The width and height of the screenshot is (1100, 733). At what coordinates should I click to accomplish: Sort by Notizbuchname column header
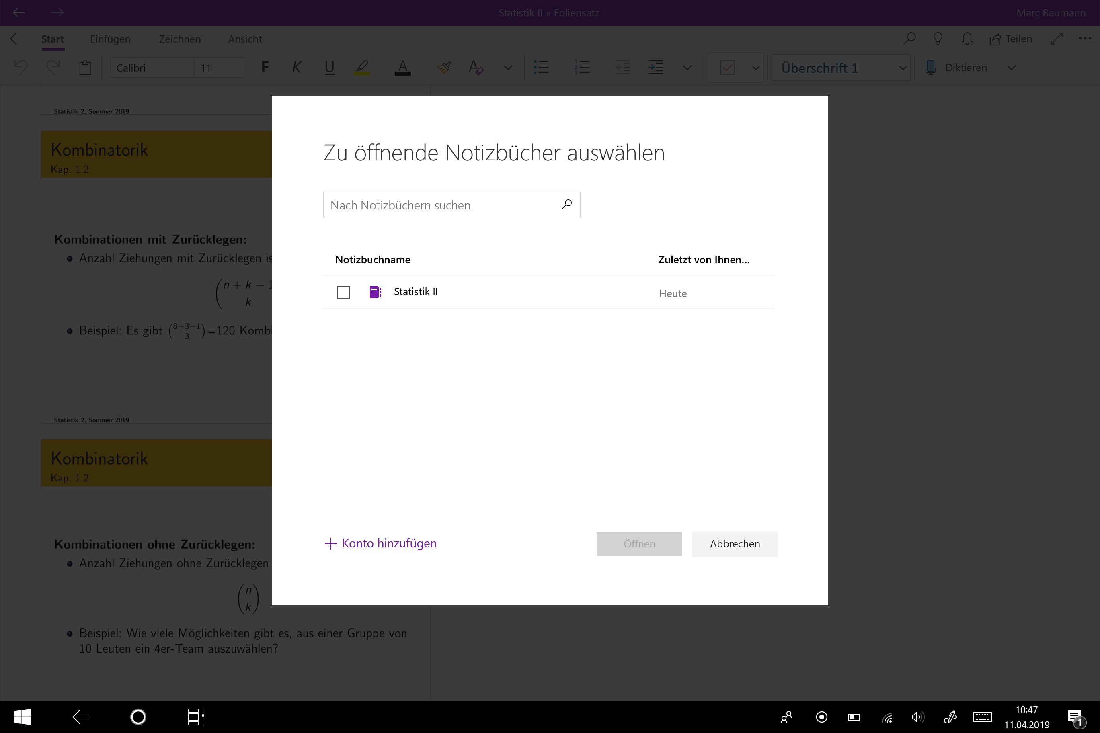pyautogui.click(x=373, y=260)
